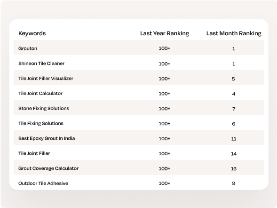Click the Last Month Ranking header

point(234,33)
